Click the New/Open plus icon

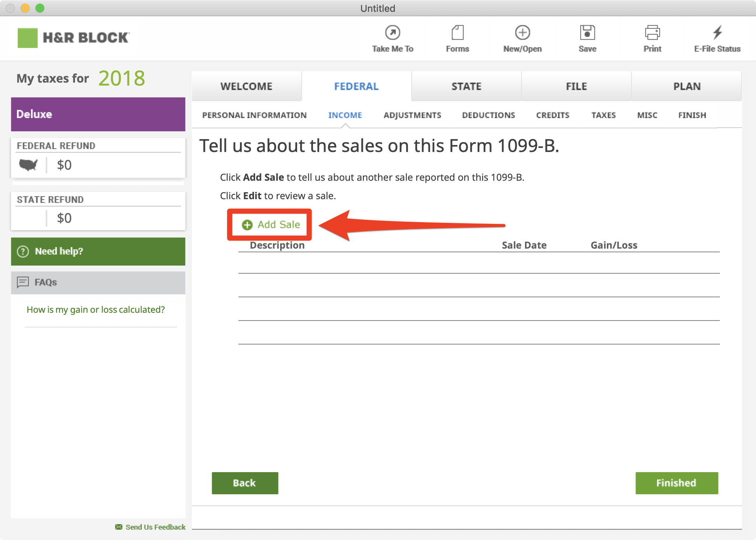[x=522, y=32]
